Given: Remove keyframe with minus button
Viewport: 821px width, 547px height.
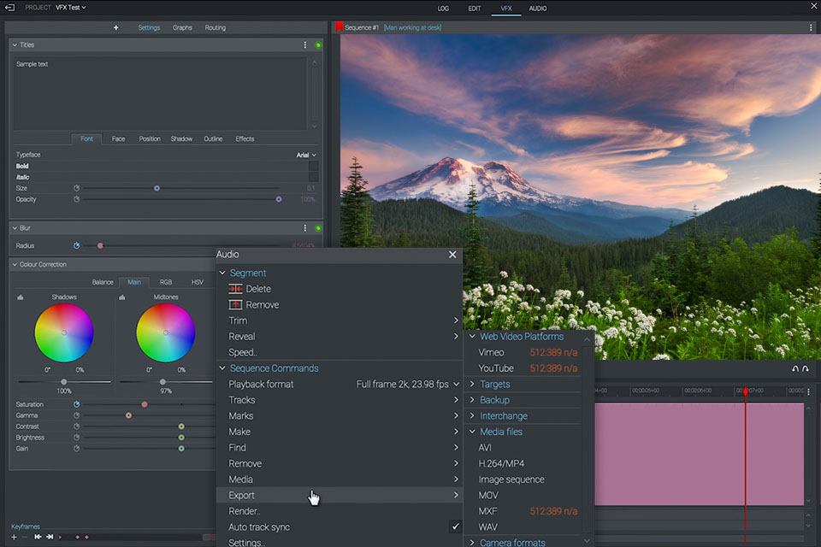Looking at the screenshot, I should [24, 537].
